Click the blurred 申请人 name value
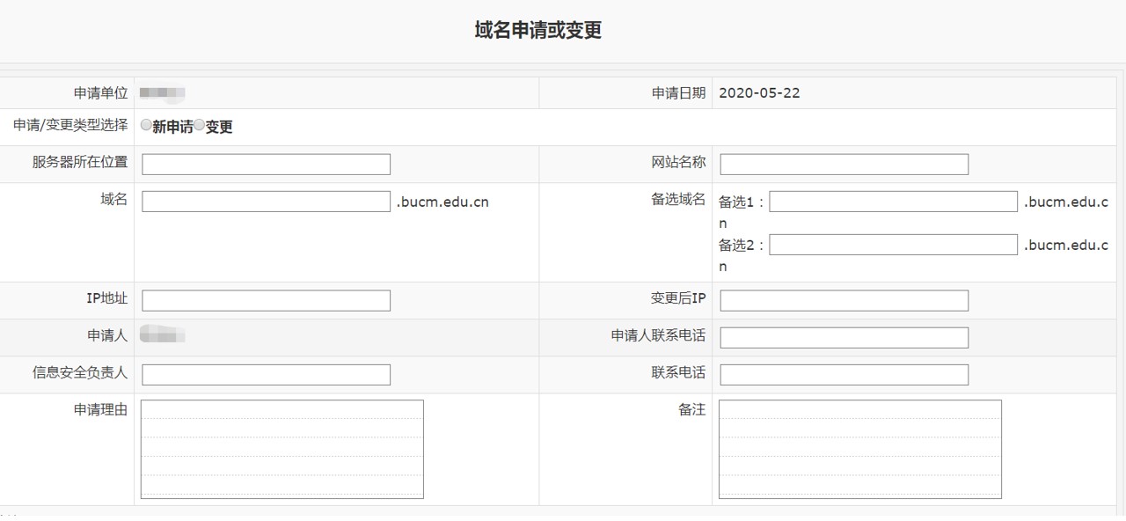This screenshot has width=1126, height=521. coord(162,334)
